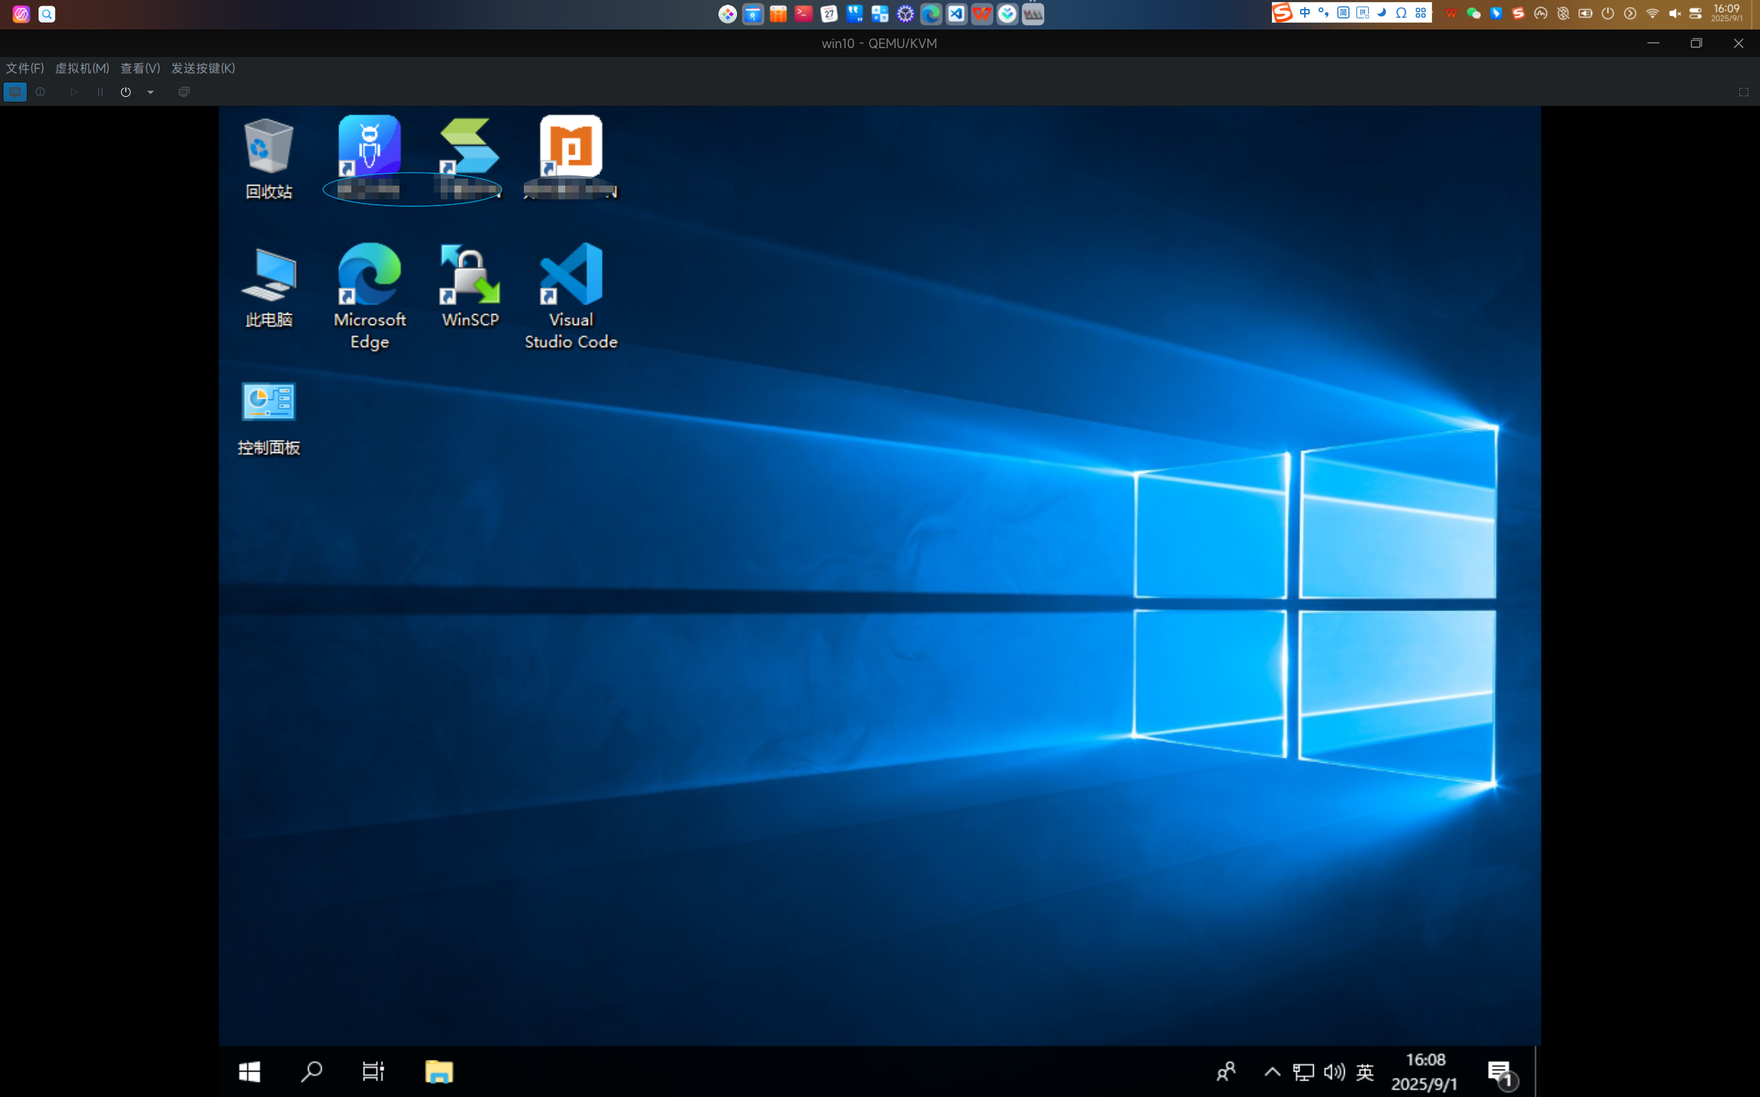Click the Run virtual machine play button
The width and height of the screenshot is (1760, 1097).
(x=74, y=92)
